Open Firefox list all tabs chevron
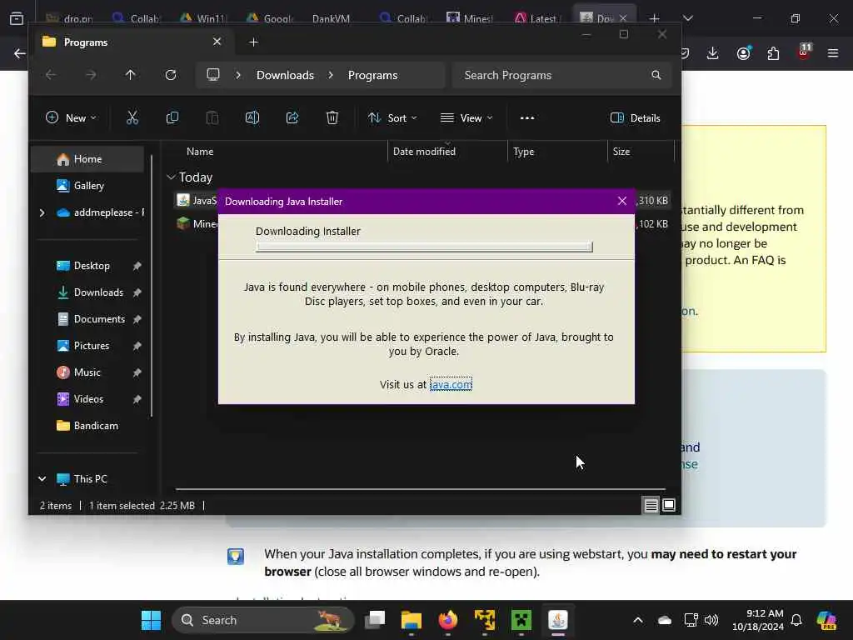Viewport: 853px width, 640px height. click(x=688, y=18)
